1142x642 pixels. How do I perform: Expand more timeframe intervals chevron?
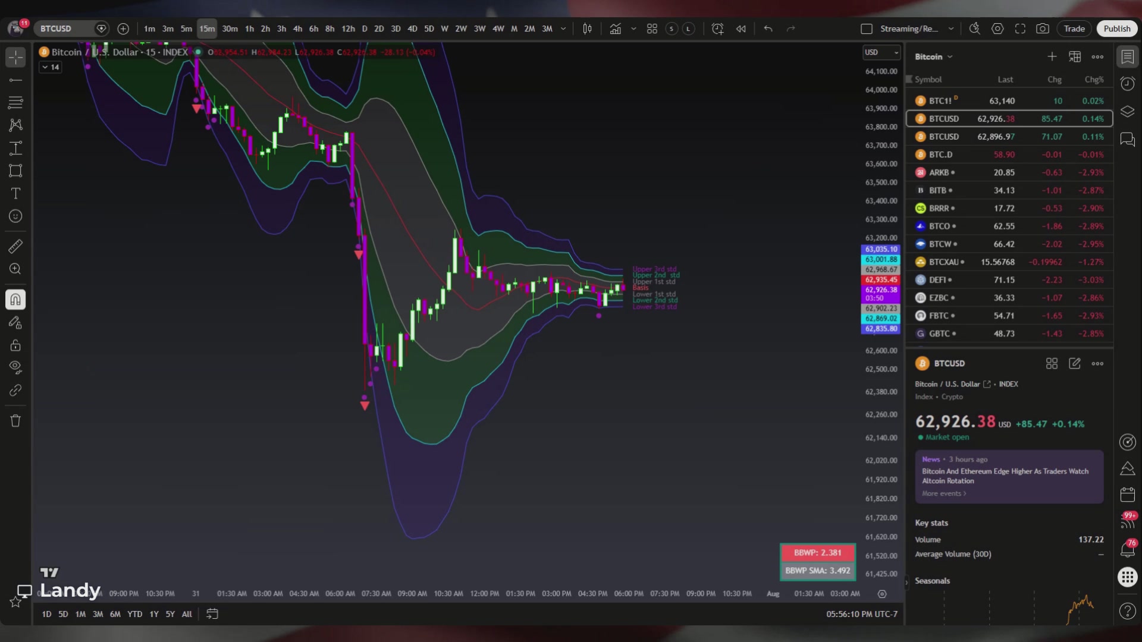pos(563,29)
